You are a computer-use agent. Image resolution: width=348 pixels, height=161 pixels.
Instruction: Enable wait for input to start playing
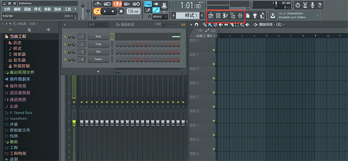pos(107,4)
